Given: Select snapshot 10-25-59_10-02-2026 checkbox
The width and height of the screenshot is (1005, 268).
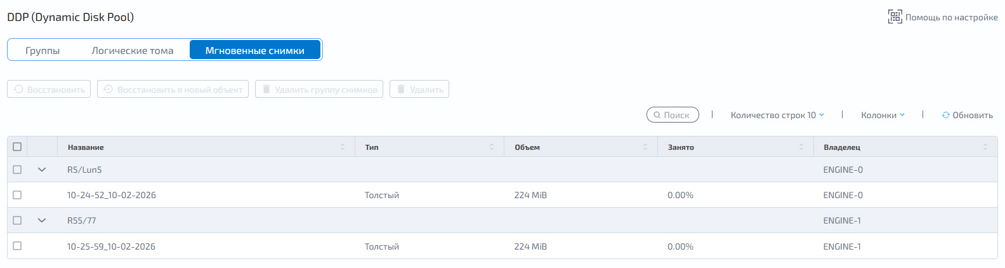Looking at the screenshot, I should tap(17, 246).
